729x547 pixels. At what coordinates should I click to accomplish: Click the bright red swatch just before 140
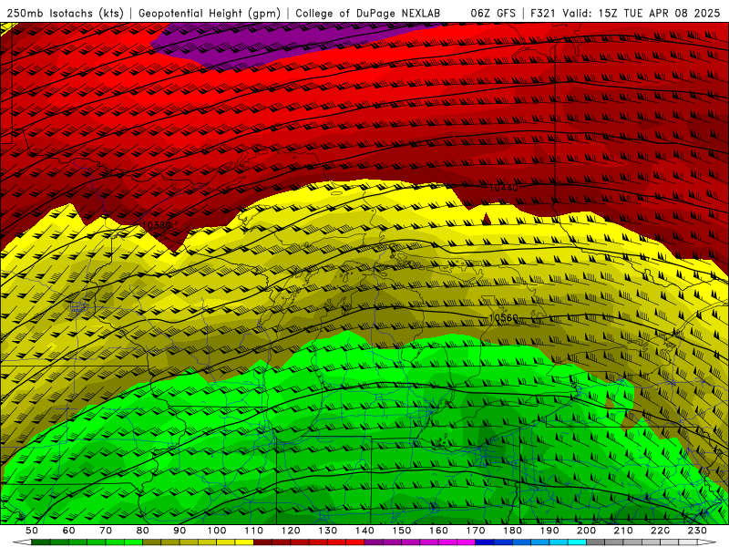coord(355,542)
